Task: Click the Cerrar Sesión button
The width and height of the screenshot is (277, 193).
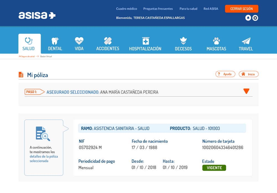Action: click(x=242, y=9)
